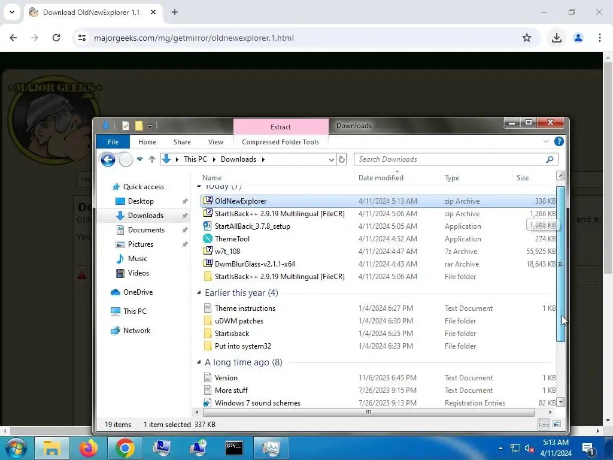The height and width of the screenshot is (460, 613).
Task: Click the Explorer back navigation button
Action: (x=108, y=159)
